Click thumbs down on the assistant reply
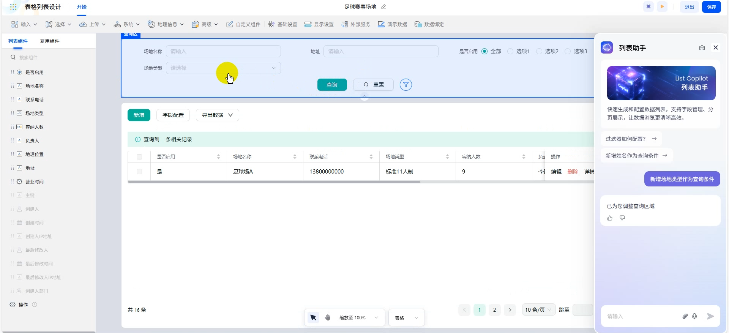Image resolution: width=729 pixels, height=333 pixels. tap(622, 218)
